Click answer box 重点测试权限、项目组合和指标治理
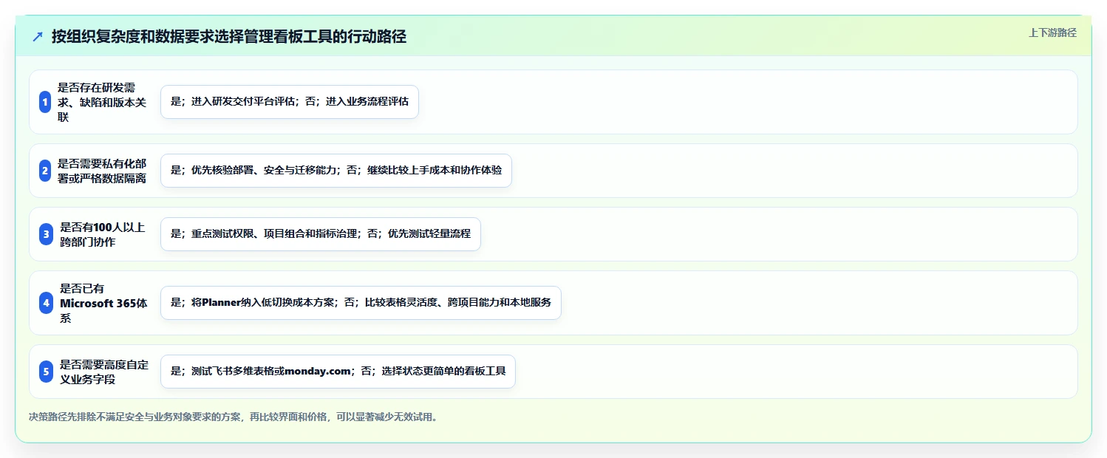The height and width of the screenshot is (458, 1107). [x=321, y=234]
